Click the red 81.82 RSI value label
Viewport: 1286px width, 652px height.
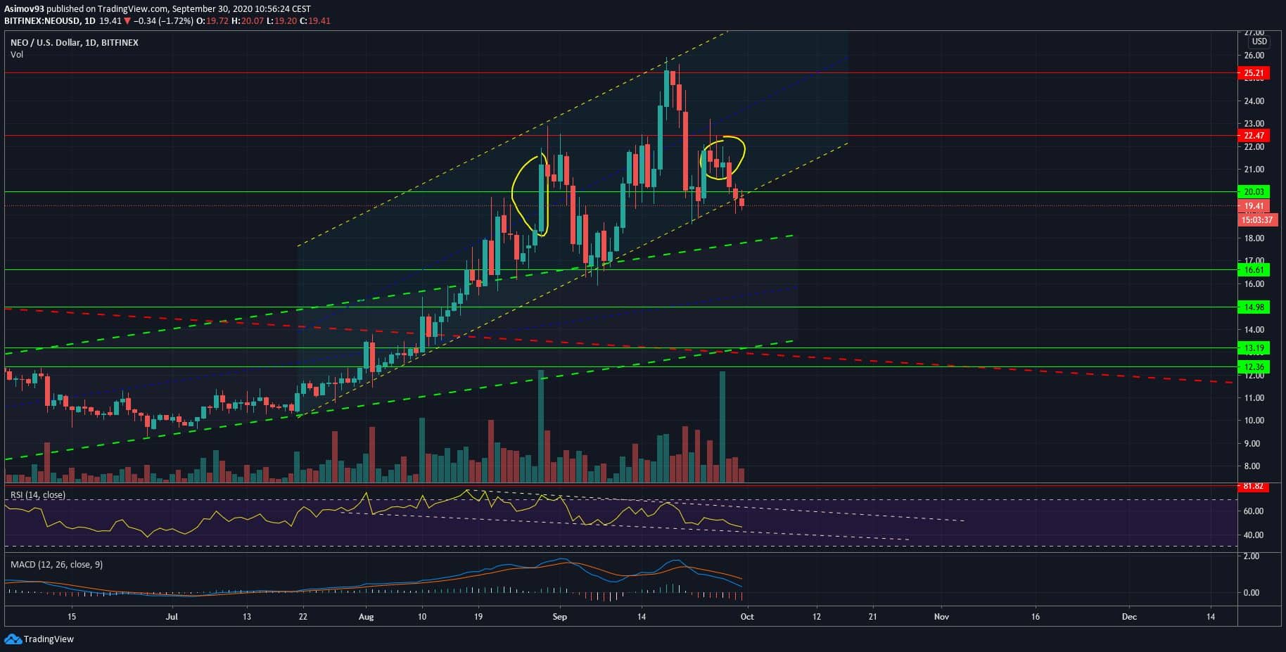point(1254,486)
